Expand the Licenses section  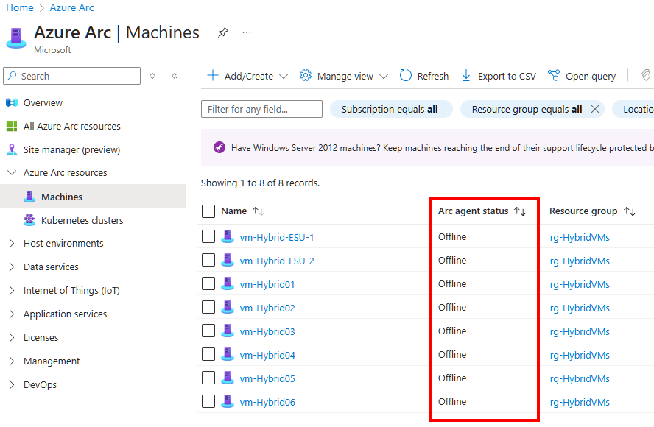12,338
